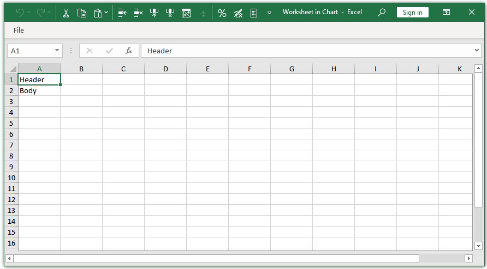Click cell A2 containing Body

pyautogui.click(x=39, y=90)
